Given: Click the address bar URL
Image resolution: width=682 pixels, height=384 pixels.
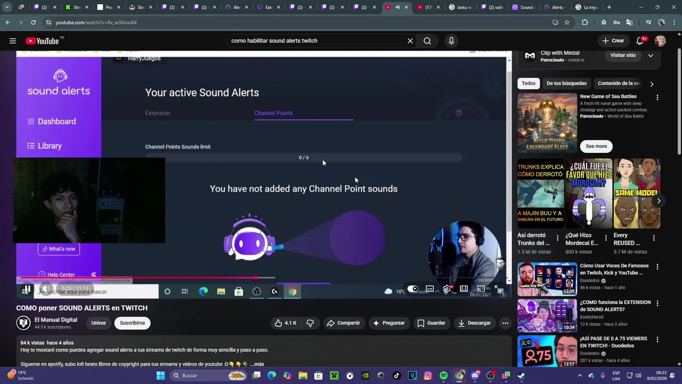Looking at the screenshot, I should [x=96, y=22].
